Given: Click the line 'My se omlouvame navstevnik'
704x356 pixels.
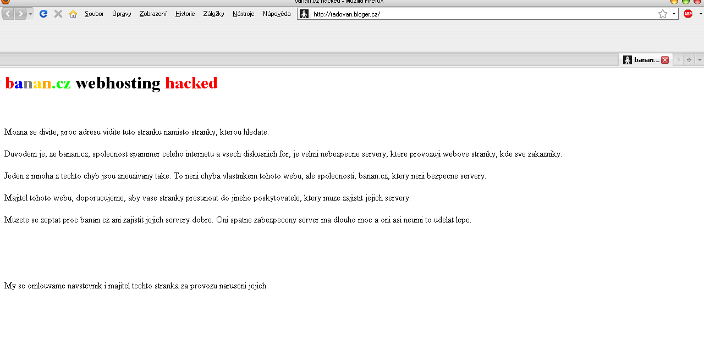Looking at the screenshot, I should [x=136, y=286].
